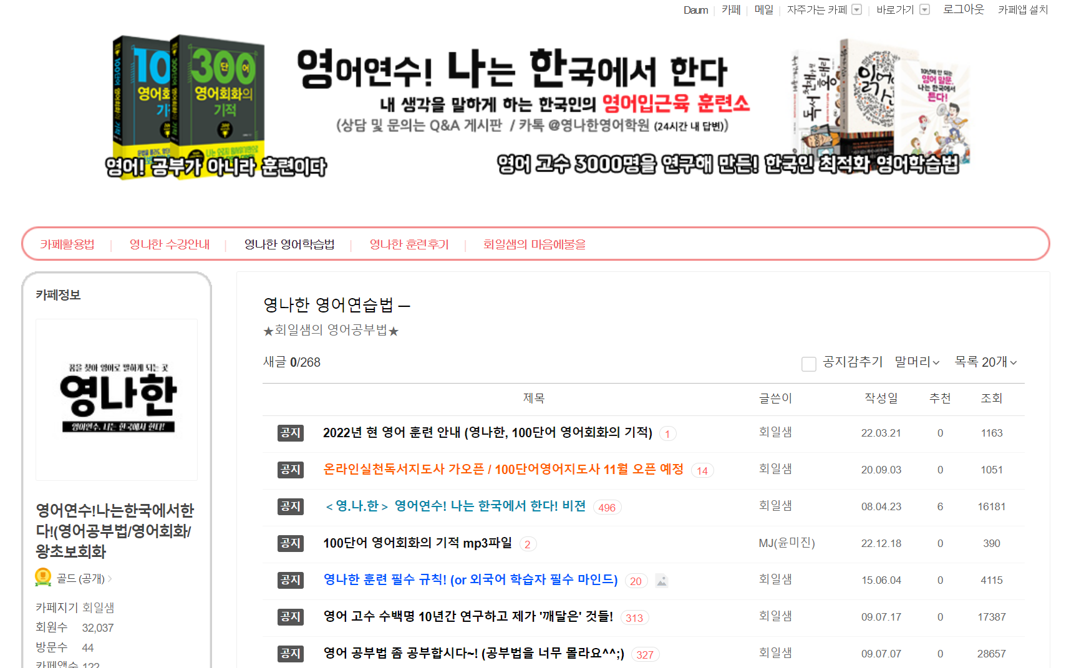Click the cafe title banner 영어연수! 나는 한국에서 한다

[x=512, y=69]
